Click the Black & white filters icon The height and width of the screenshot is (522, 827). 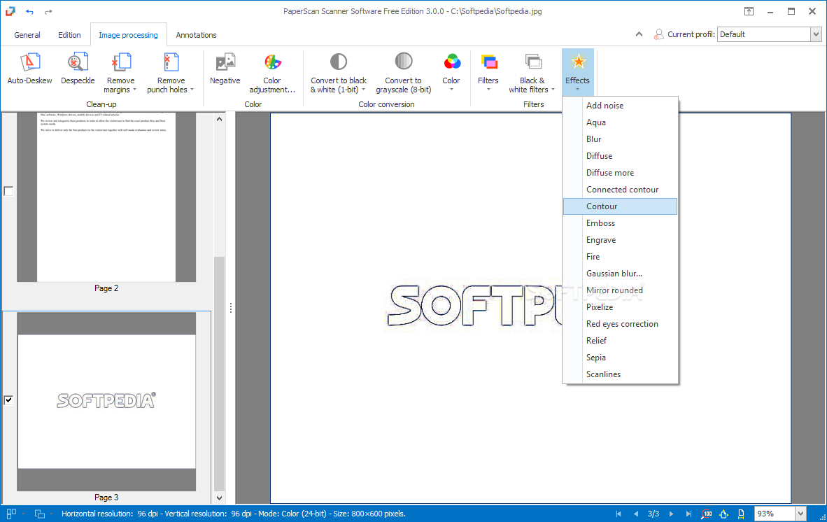532,62
